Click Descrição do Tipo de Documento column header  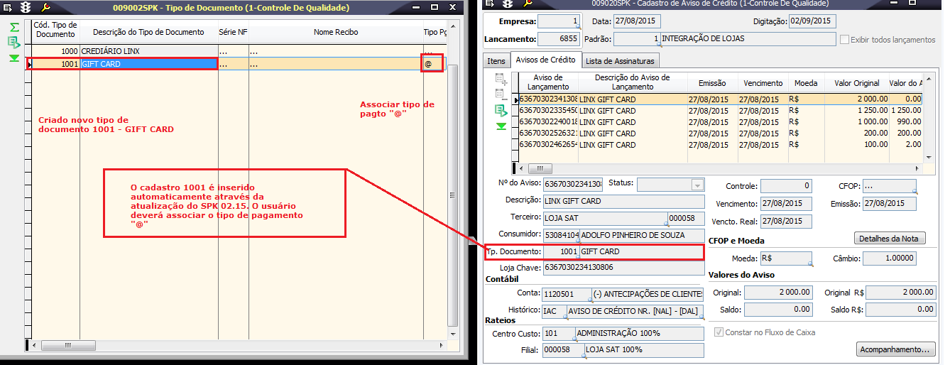click(x=148, y=32)
